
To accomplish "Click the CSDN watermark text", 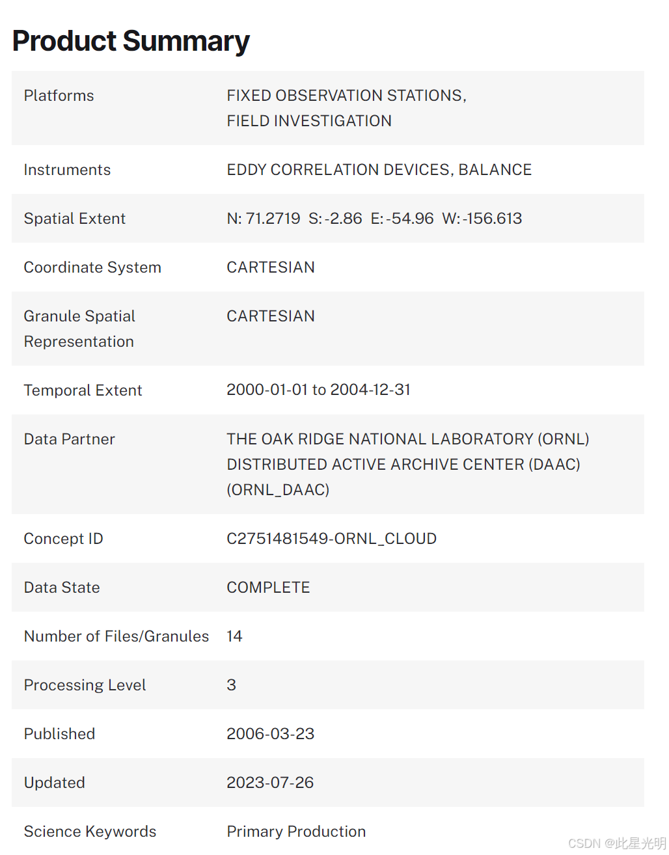I will click(616, 843).
